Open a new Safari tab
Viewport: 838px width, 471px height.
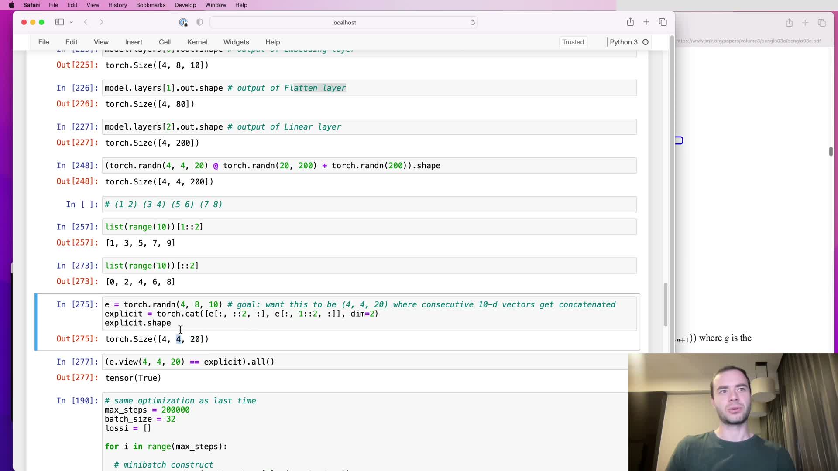646,22
